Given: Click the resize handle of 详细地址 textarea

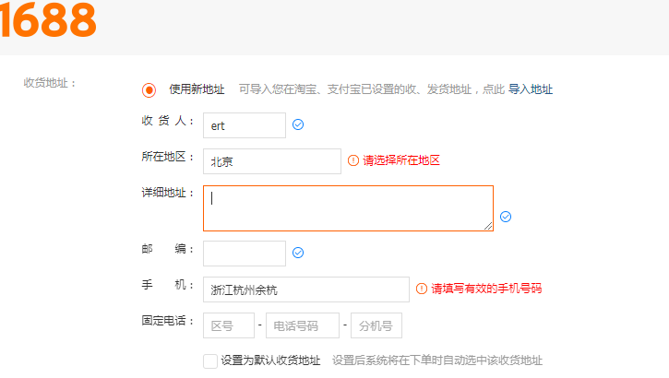Looking at the screenshot, I should pyautogui.click(x=488, y=225).
